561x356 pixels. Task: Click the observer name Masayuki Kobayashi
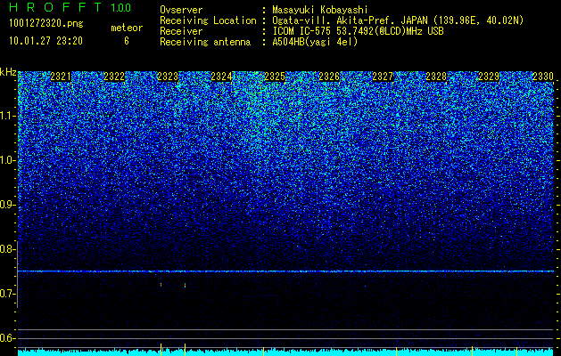coord(319,10)
